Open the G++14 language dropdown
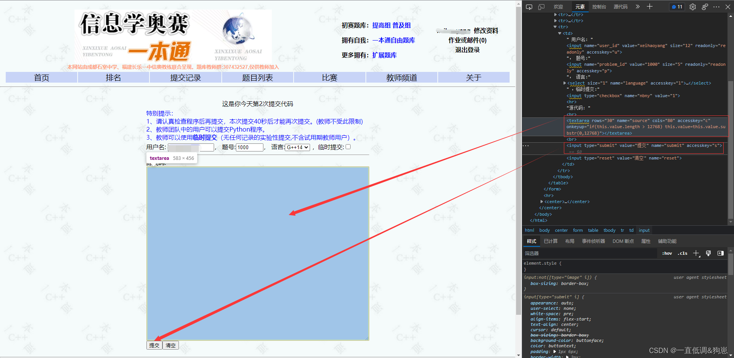734x358 pixels. (x=297, y=147)
